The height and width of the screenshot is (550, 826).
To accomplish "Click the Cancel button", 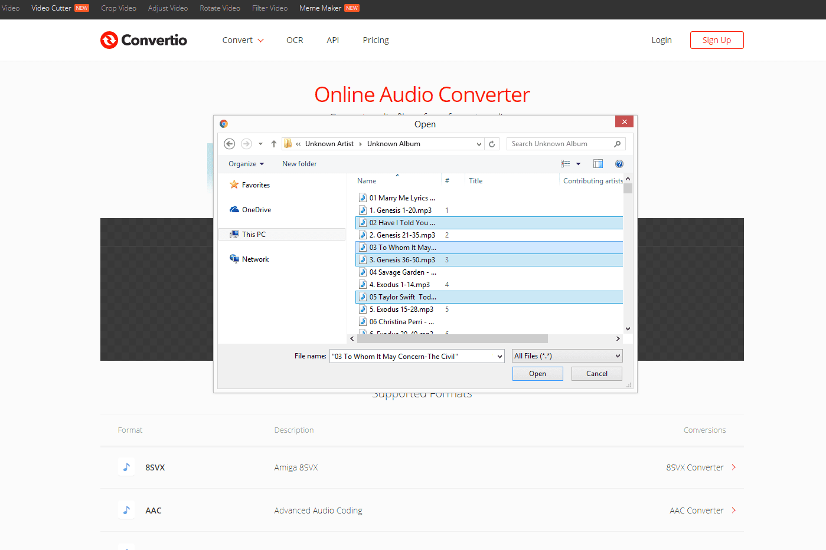I will 596,374.
